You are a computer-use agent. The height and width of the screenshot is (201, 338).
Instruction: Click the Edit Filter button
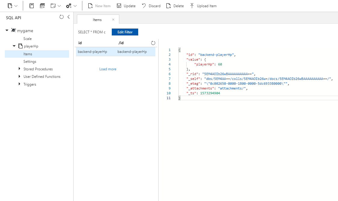pyautogui.click(x=125, y=32)
